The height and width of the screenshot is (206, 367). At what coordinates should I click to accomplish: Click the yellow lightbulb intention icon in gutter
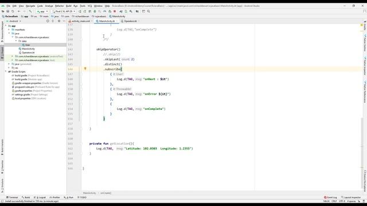click(85, 69)
